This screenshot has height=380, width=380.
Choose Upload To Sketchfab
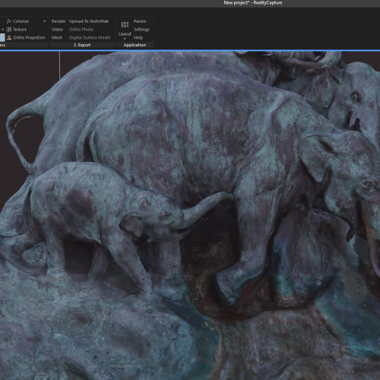[x=89, y=21]
